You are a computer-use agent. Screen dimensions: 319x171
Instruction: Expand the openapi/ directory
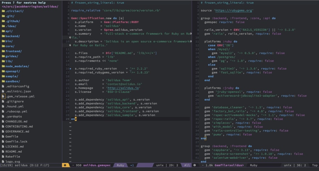(x=13, y=71)
